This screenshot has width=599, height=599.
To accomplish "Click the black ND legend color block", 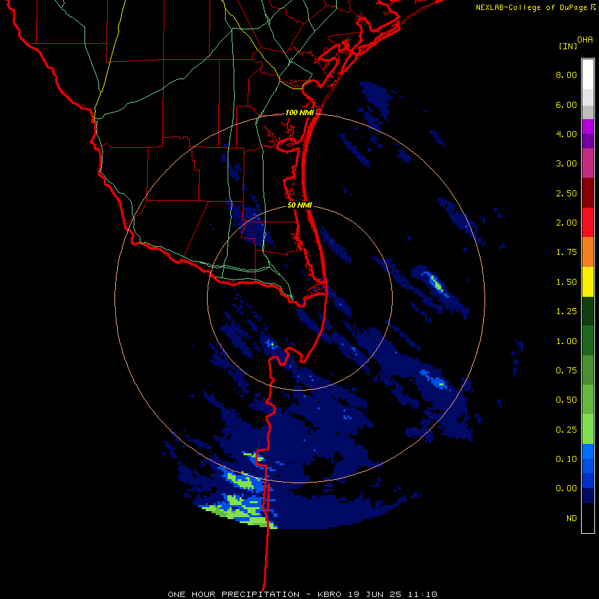I will tap(588, 518).
